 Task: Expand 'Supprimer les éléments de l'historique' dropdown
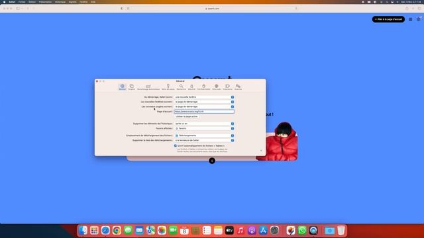pyautogui.click(x=204, y=124)
